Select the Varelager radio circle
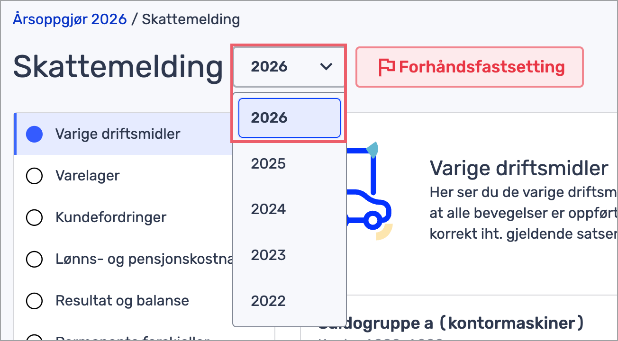 [x=34, y=176]
